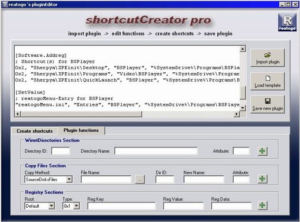300x222 pixels.
Task: Click the Import plugin folder icon button
Action: coord(267,58)
